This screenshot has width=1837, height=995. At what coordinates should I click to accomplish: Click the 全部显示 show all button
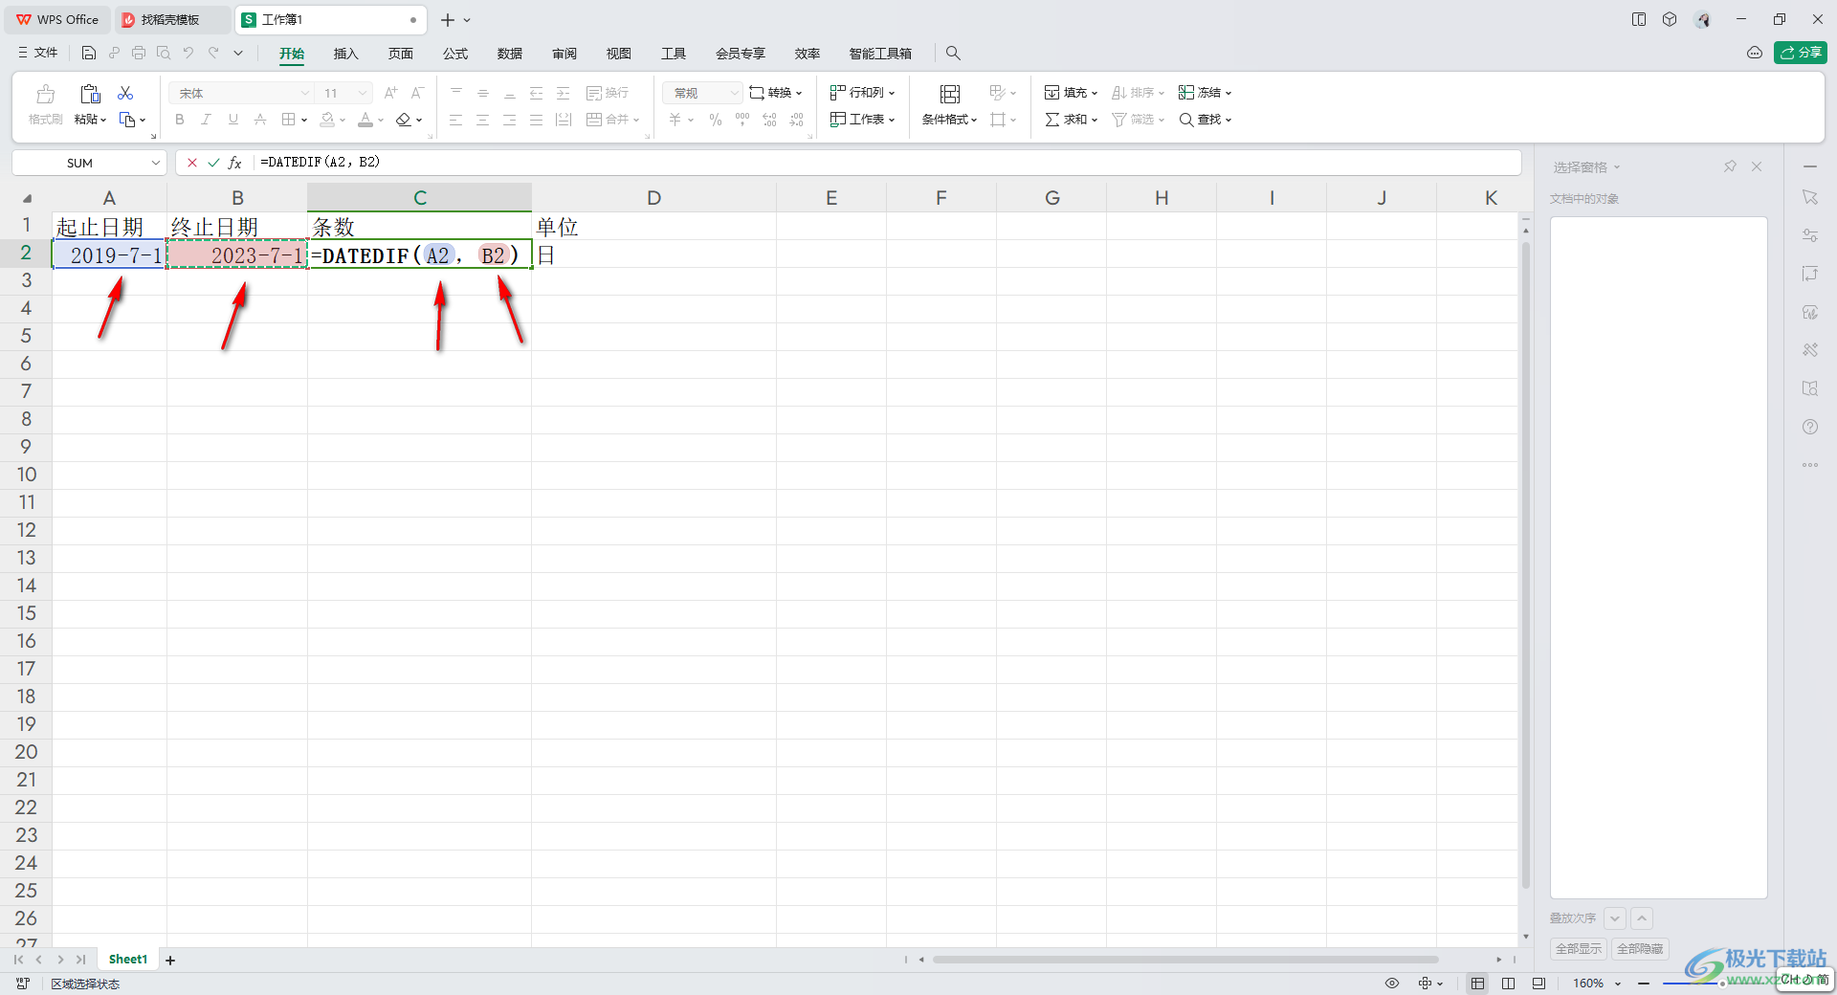click(1579, 948)
